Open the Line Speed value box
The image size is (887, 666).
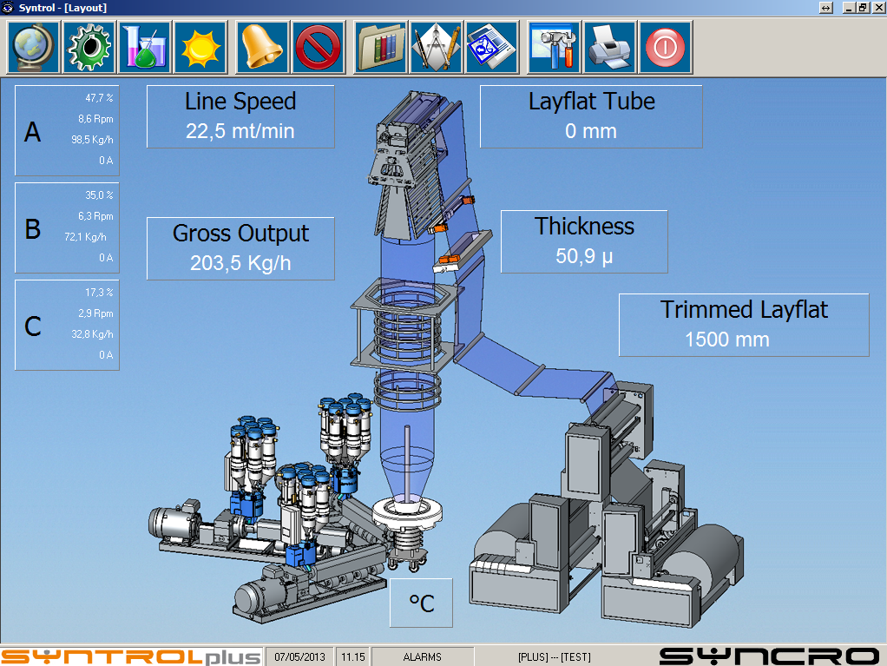point(240,116)
